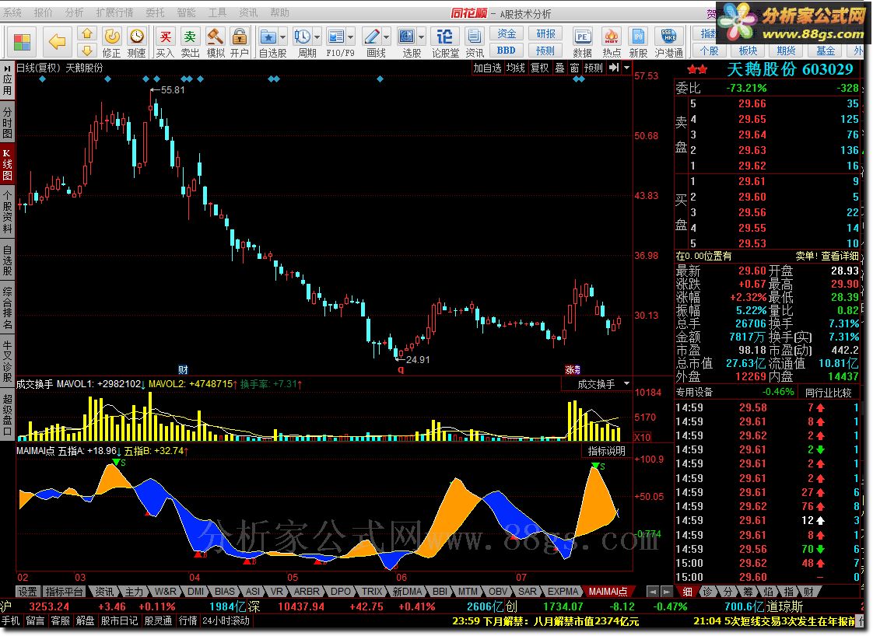The image size is (873, 636).
Task: Open the 自选股 watchlist folder icon
Action: click(x=268, y=37)
